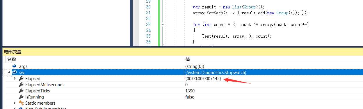The image size is (363, 109).
Task: Click the 名称 column header
Action: (x=12, y=59)
